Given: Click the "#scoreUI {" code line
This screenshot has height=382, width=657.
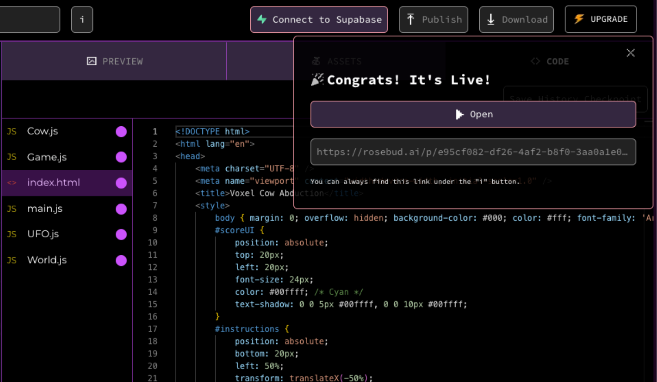Looking at the screenshot, I should coord(240,230).
